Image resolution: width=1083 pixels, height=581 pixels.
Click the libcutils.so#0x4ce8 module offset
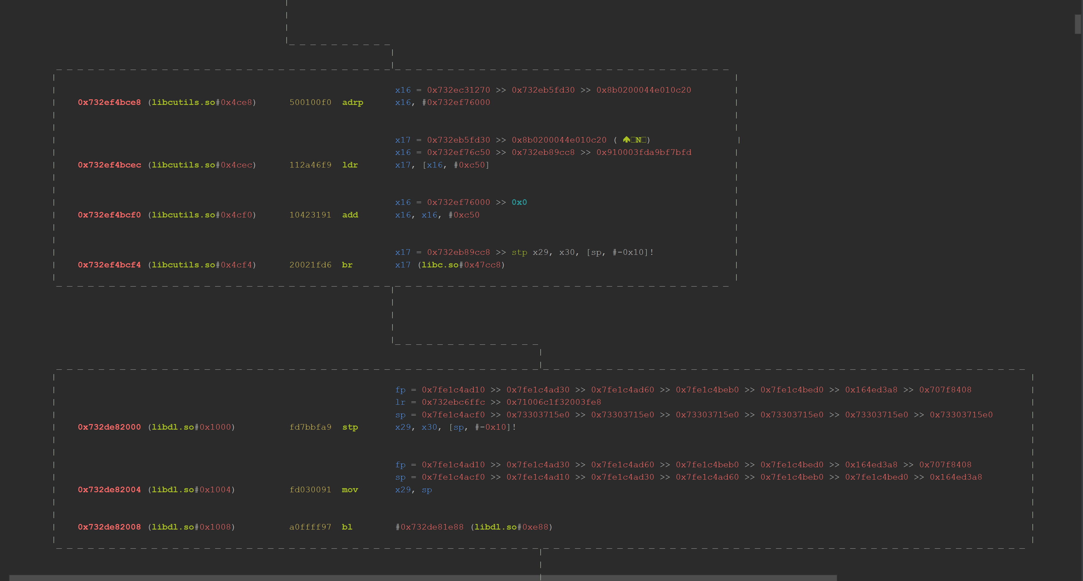coord(202,103)
